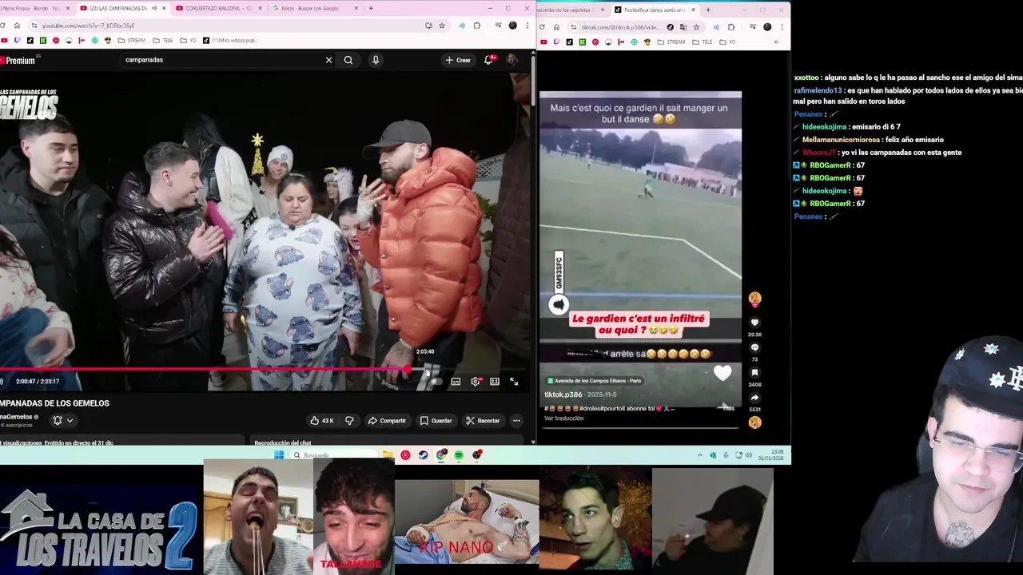
Task: Open STREAM bookmarks folder in YouTube window
Action: pos(132,40)
